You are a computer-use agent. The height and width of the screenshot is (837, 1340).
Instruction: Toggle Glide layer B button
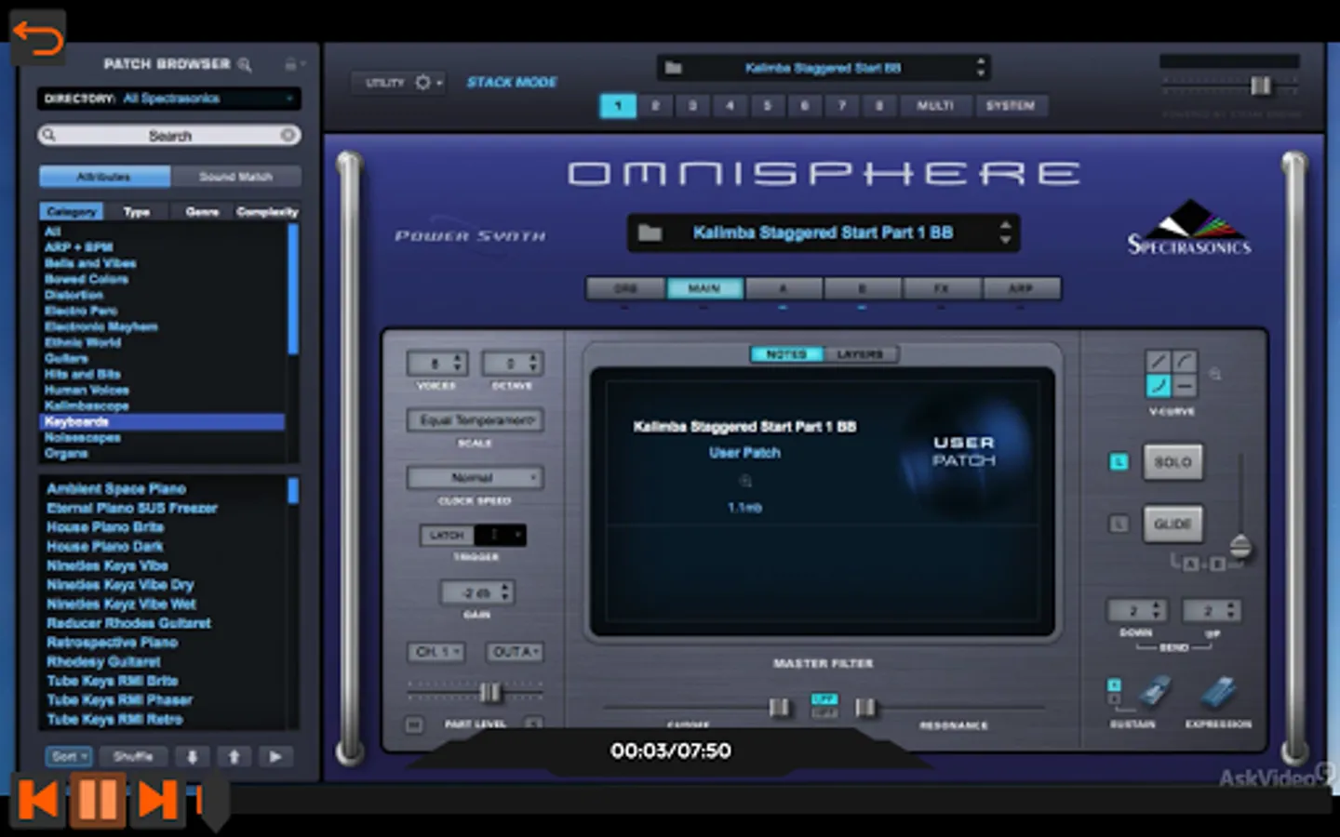tap(1216, 565)
